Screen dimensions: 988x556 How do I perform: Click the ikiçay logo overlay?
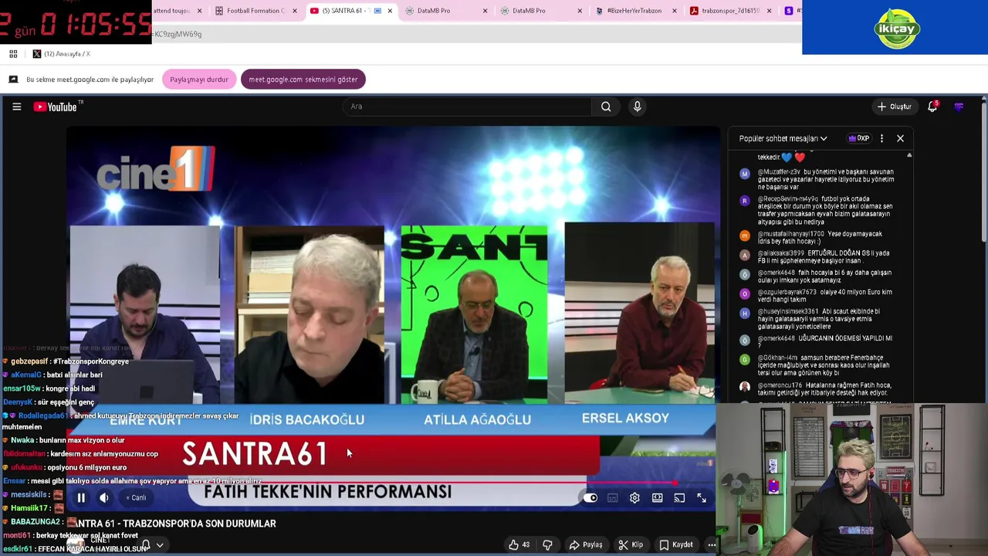coord(895,28)
